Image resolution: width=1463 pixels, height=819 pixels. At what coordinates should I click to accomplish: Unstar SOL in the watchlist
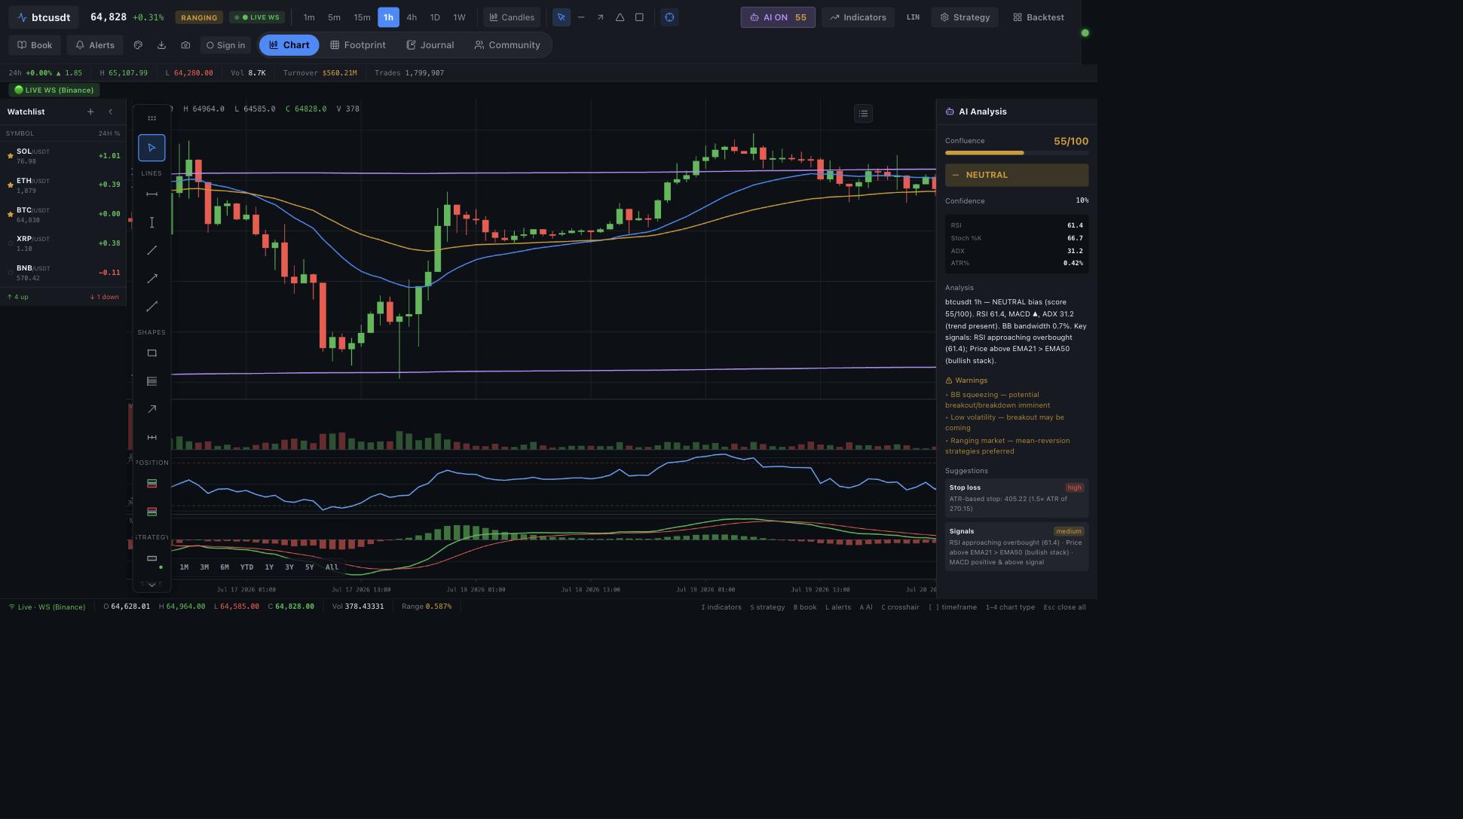(x=11, y=156)
